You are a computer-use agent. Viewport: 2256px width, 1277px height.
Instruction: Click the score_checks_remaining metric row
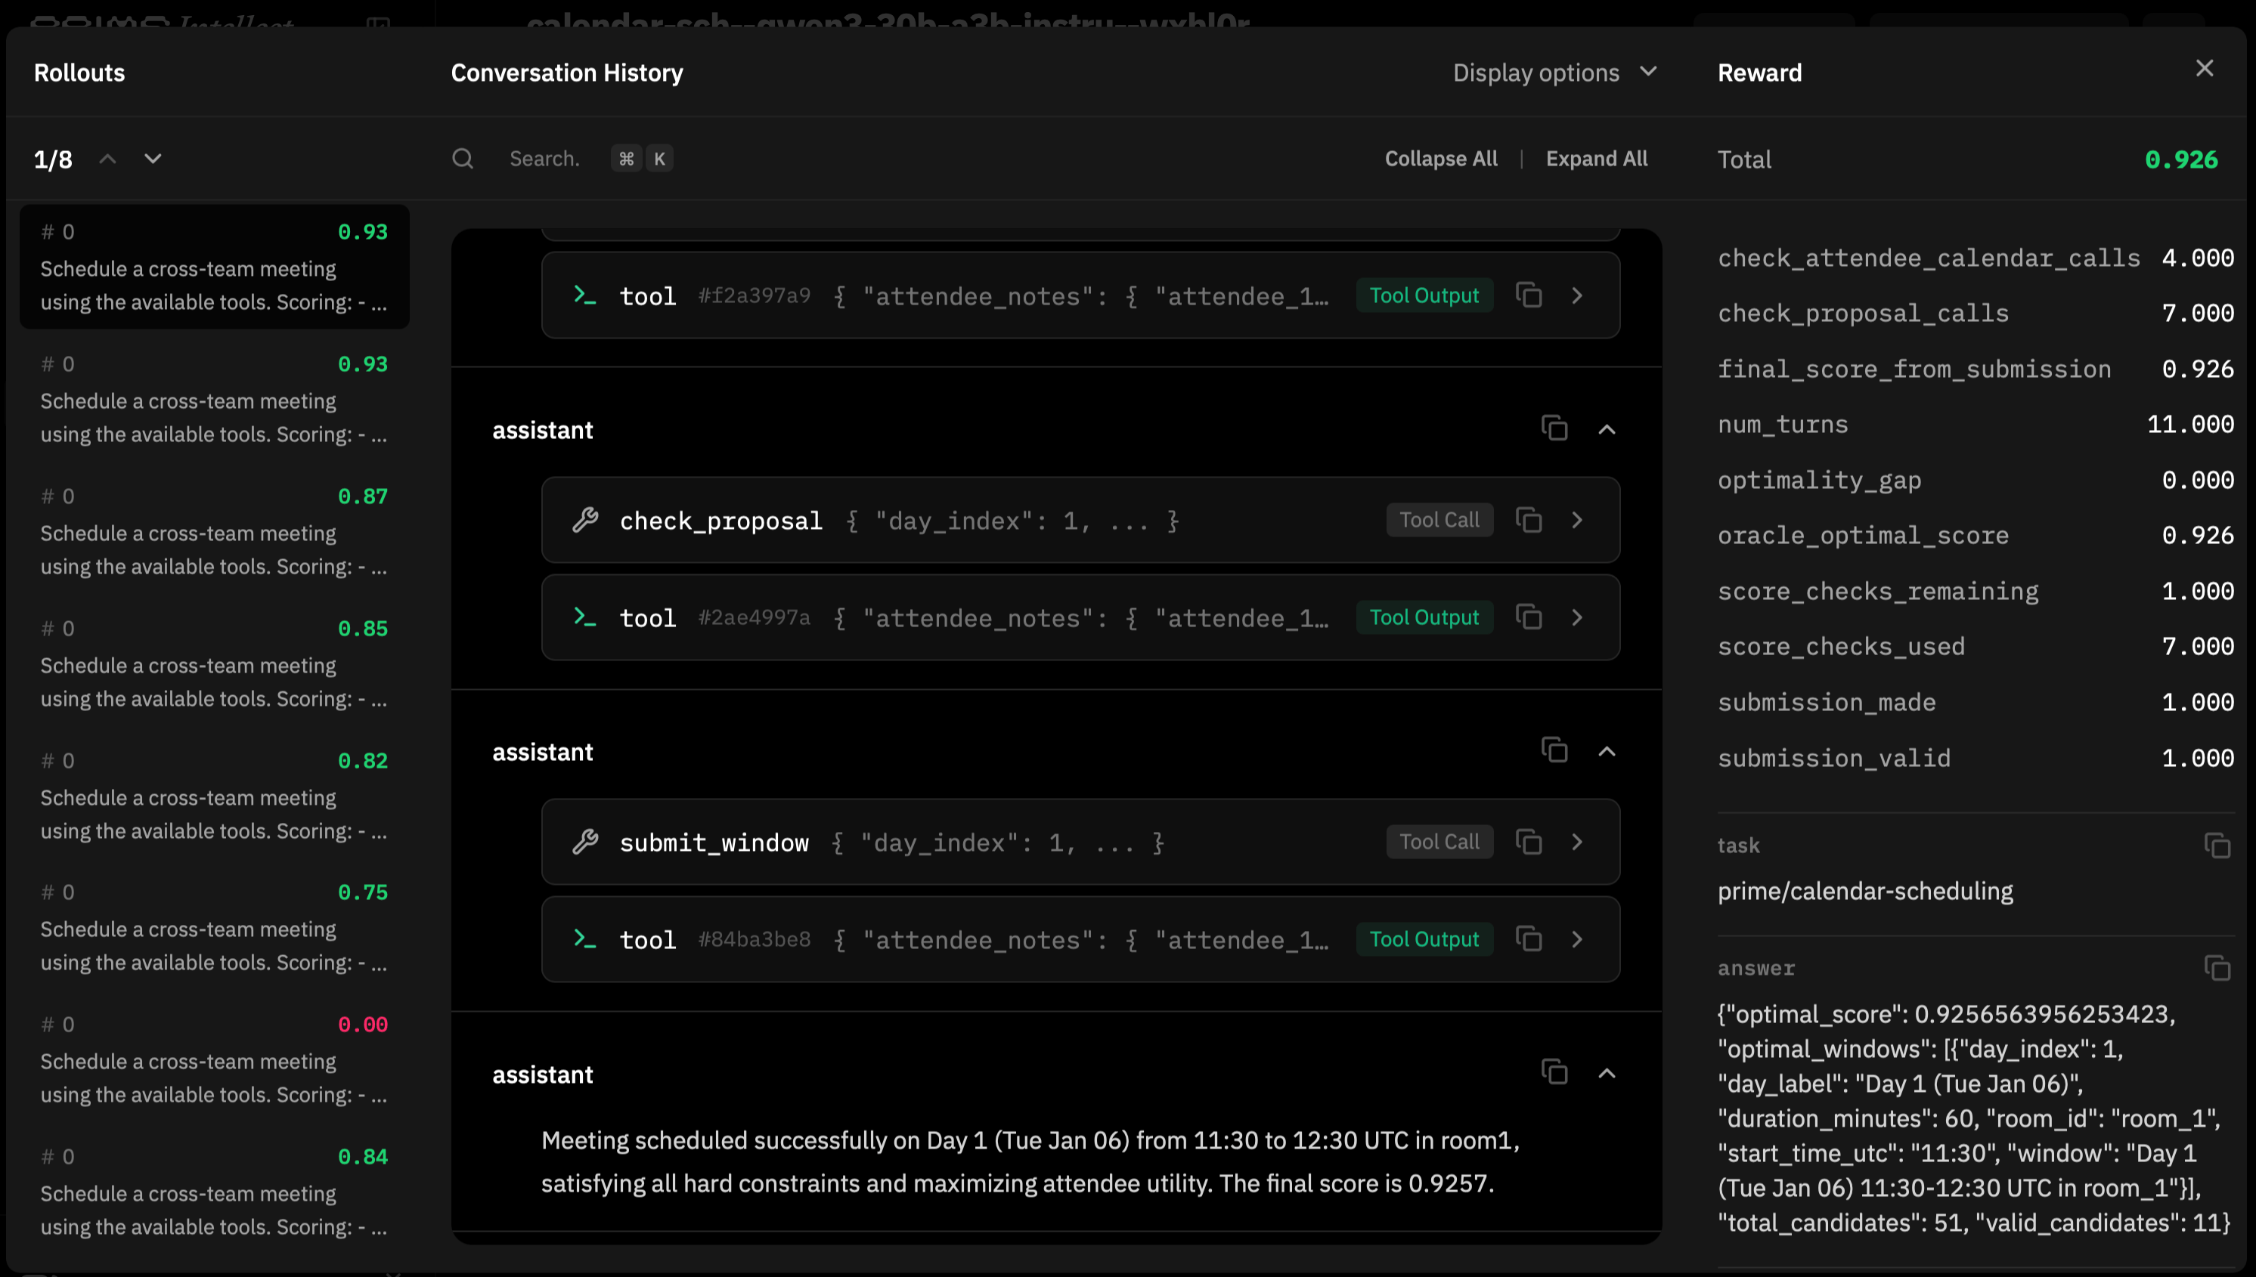[1976, 591]
